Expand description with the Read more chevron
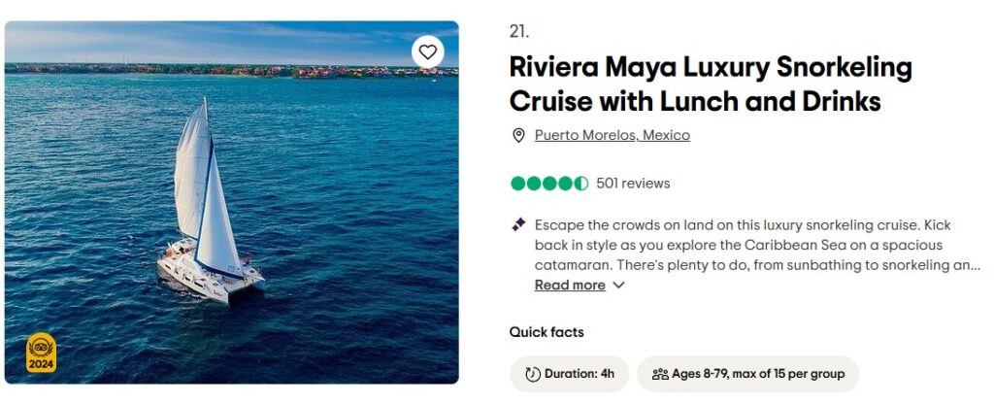 pos(618,286)
